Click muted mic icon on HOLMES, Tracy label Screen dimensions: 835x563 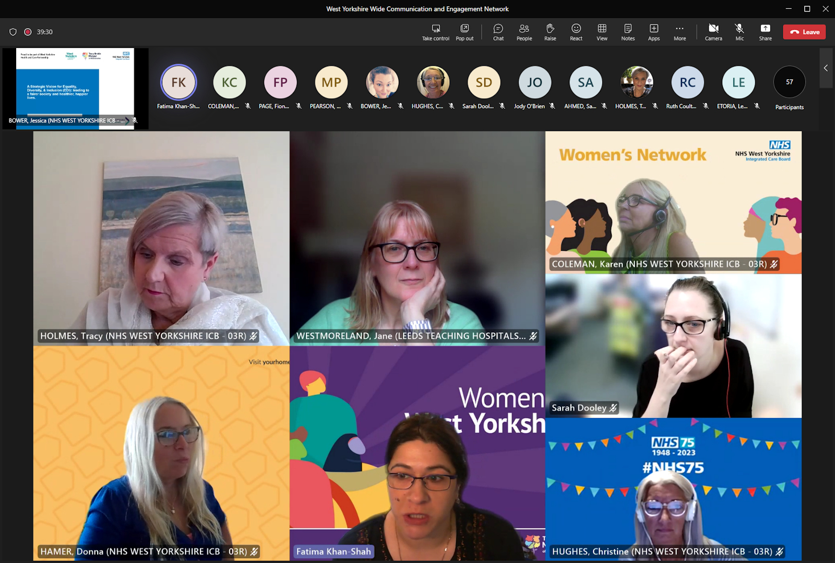(254, 336)
